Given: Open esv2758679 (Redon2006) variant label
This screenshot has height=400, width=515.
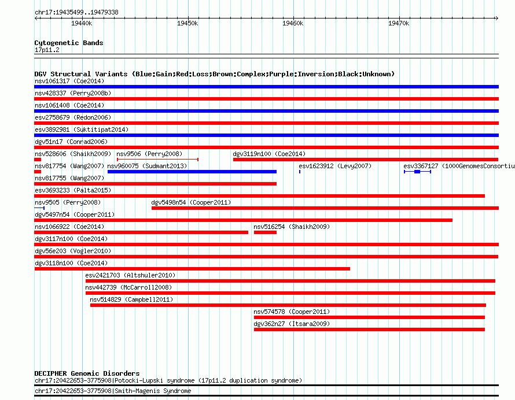Looking at the screenshot, I should pyautogui.click(x=73, y=117).
